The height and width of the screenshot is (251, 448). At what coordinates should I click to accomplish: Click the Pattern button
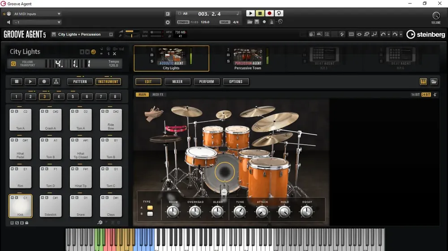click(x=80, y=82)
